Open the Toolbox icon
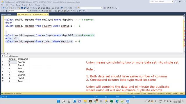This screenshot has width=186, height=104. click(110, 8)
